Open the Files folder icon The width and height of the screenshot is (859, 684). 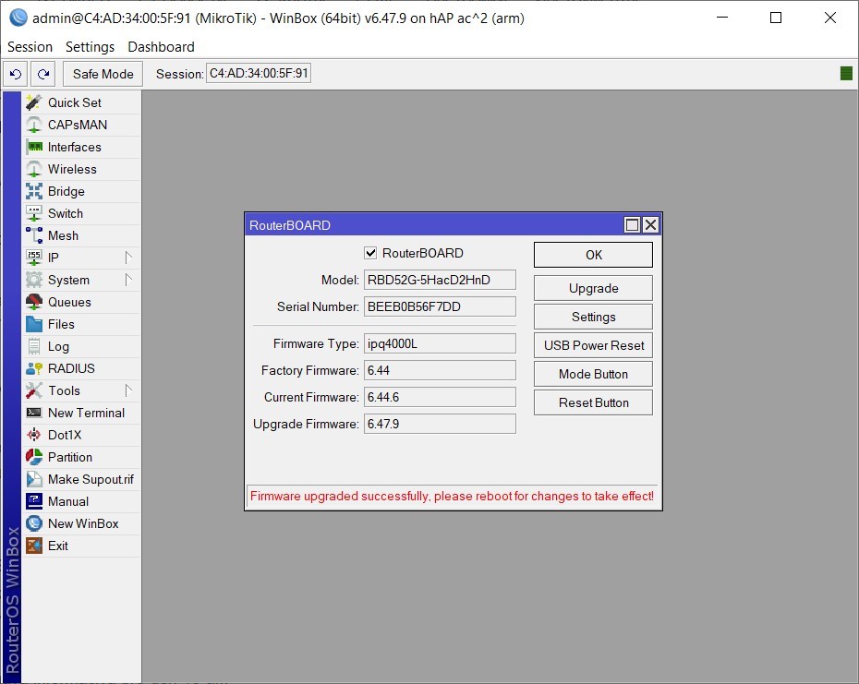tap(34, 324)
